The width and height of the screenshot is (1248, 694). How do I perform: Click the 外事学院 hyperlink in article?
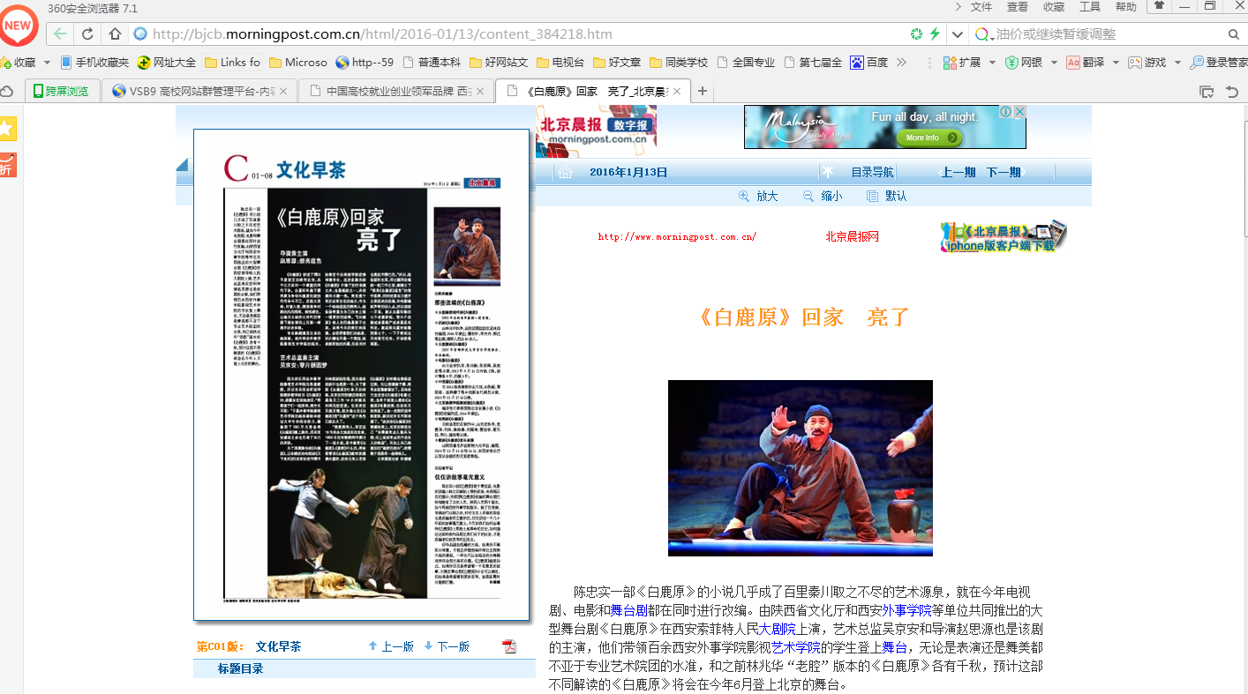[907, 610]
